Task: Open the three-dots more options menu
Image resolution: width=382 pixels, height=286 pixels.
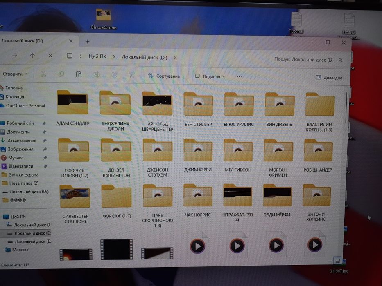Action: coord(240,77)
